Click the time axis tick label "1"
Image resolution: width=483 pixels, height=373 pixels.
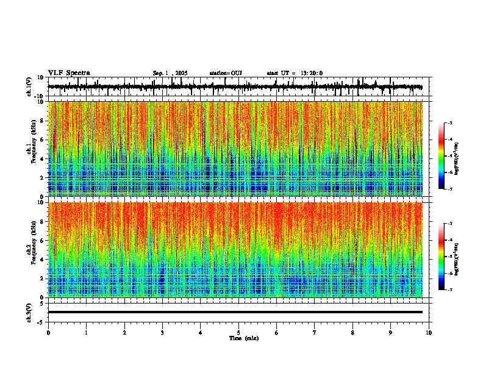coord(86,333)
